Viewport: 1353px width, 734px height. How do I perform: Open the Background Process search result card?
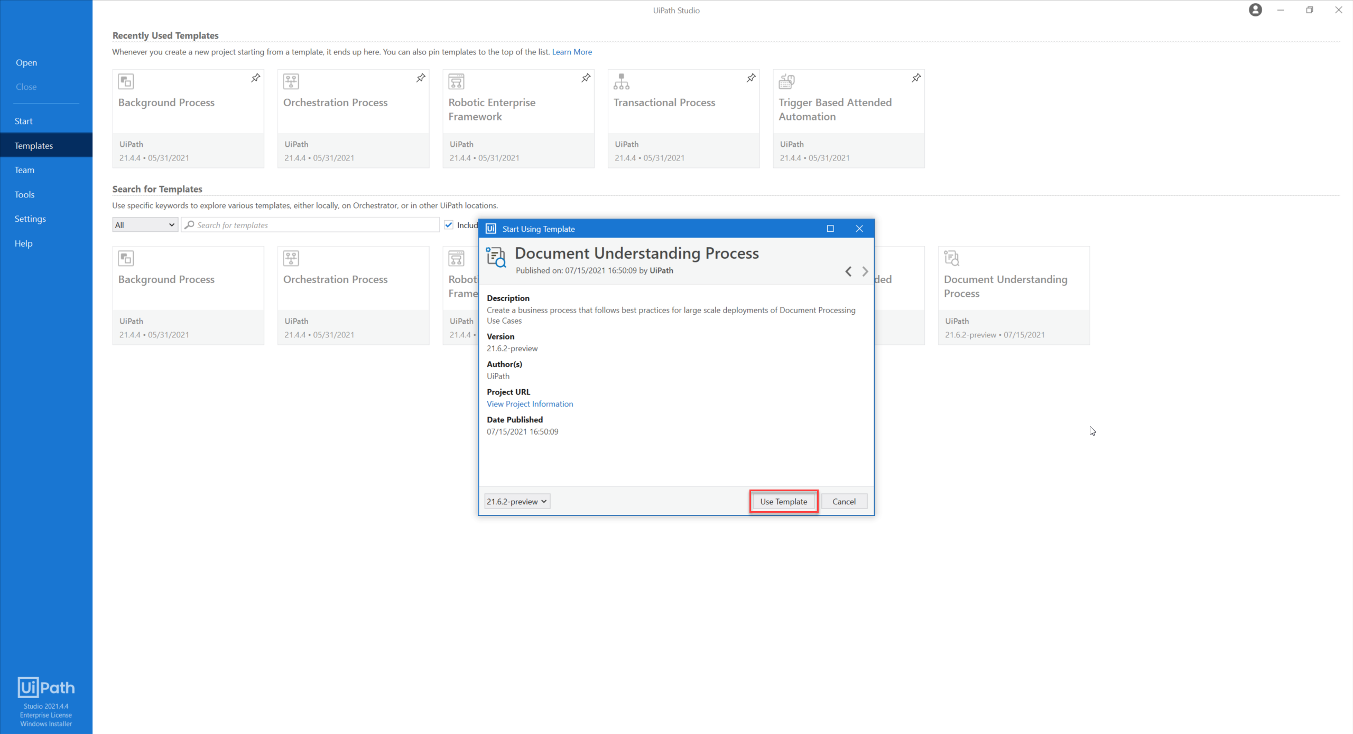[188, 295]
